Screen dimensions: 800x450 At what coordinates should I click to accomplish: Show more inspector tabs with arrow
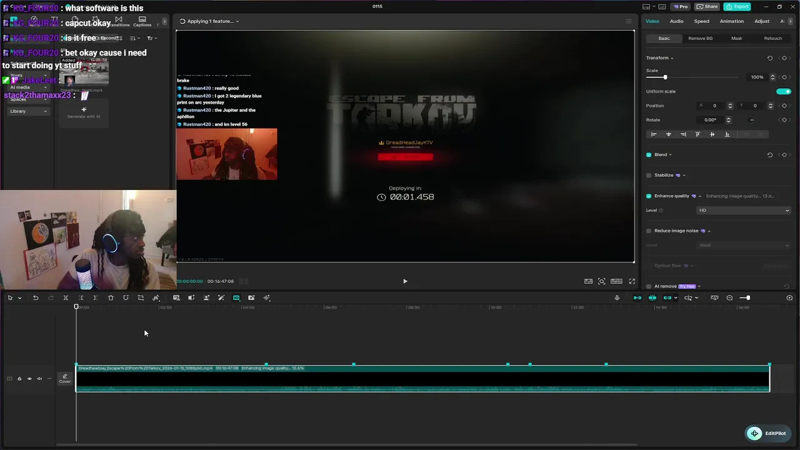pyautogui.click(x=791, y=21)
